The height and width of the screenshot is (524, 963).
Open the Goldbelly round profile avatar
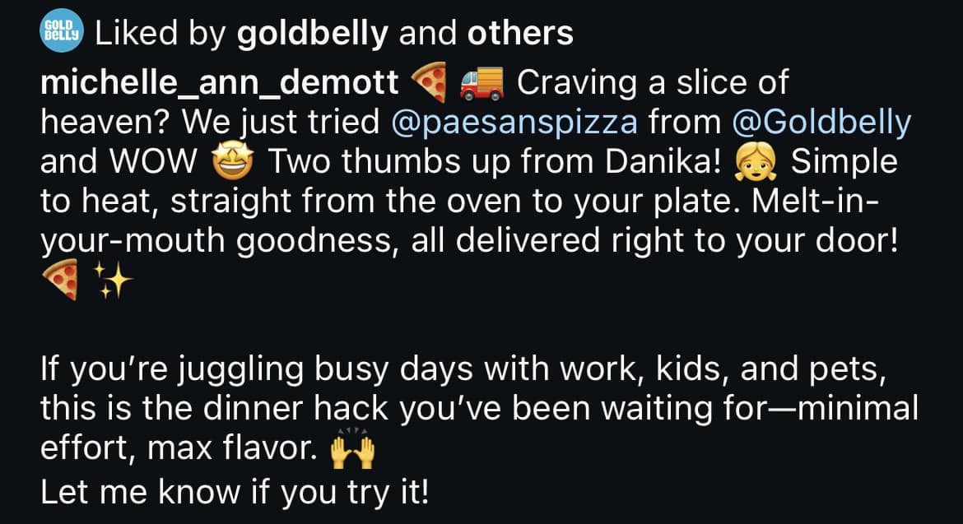tap(62, 30)
